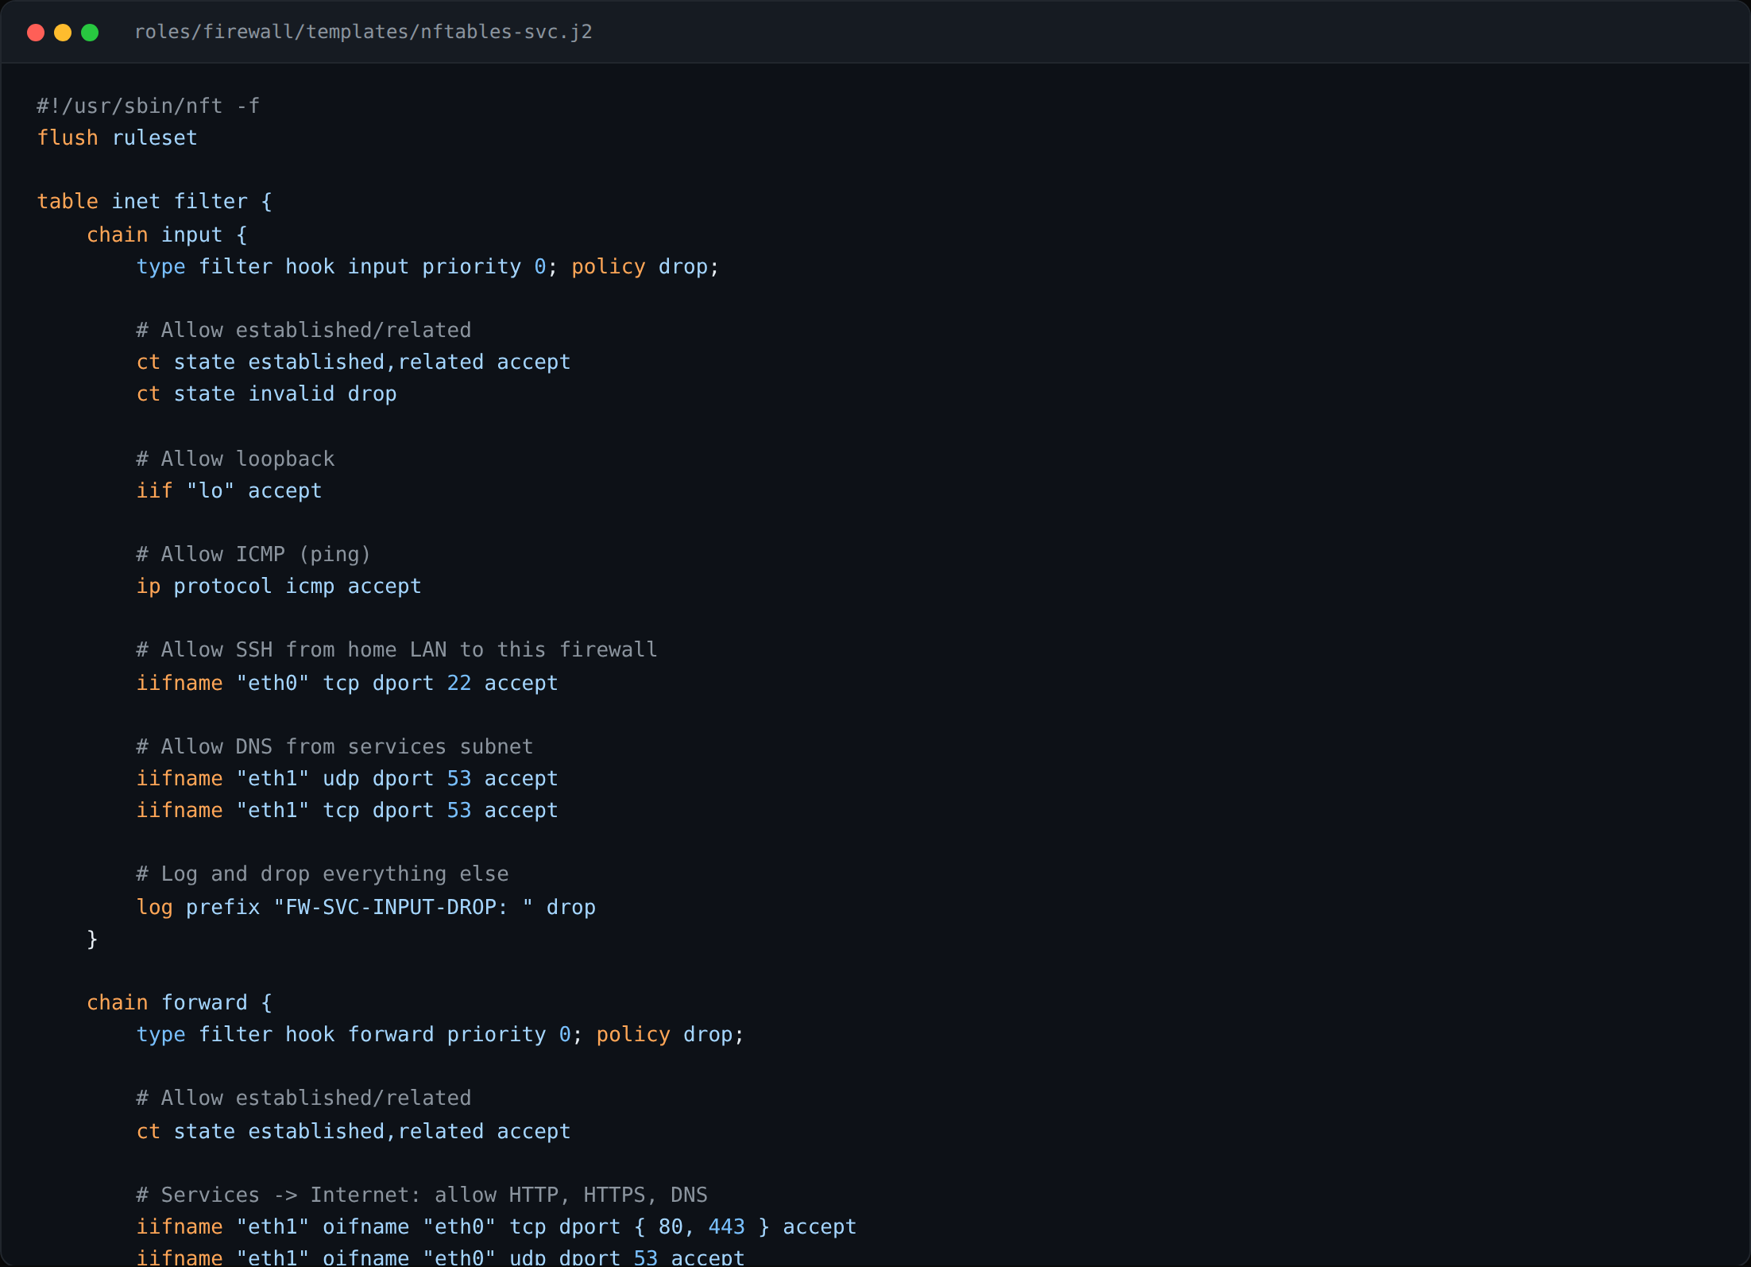1751x1267 pixels.
Task: Click the file path roles/firewall/templates/nftables-svc.j2
Action: pos(363,32)
